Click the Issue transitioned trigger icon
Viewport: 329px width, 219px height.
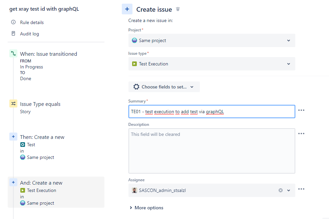pyautogui.click(x=13, y=53)
